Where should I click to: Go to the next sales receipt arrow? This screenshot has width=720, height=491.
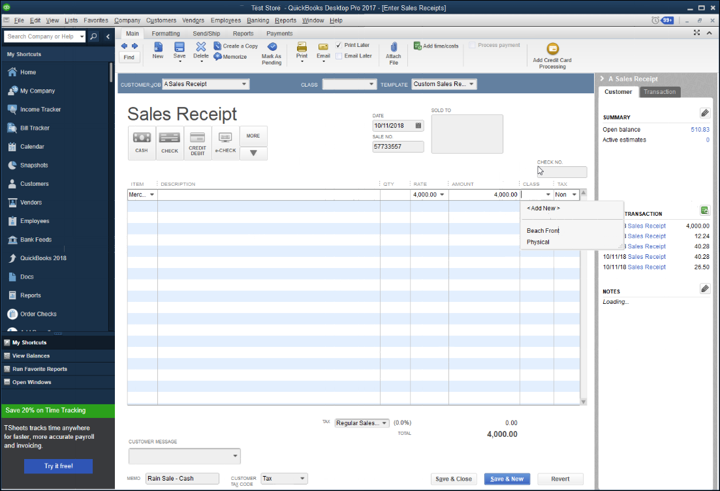point(134,46)
